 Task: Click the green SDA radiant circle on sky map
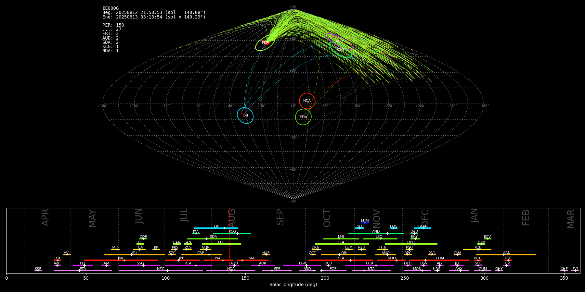pyautogui.click(x=303, y=117)
